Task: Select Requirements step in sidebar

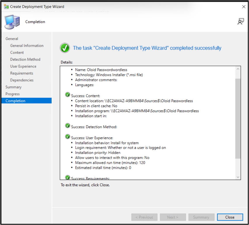Action: click(x=22, y=73)
